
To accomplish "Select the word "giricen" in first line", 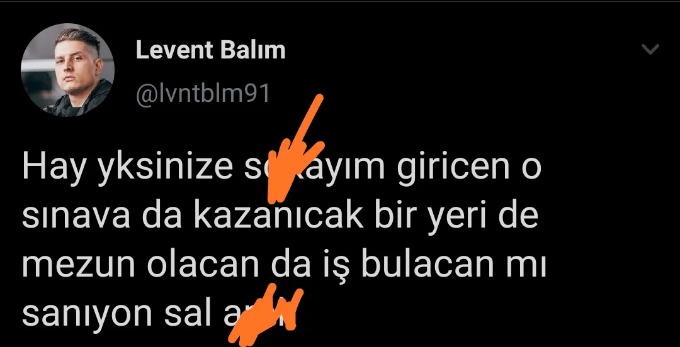I will click(x=453, y=168).
